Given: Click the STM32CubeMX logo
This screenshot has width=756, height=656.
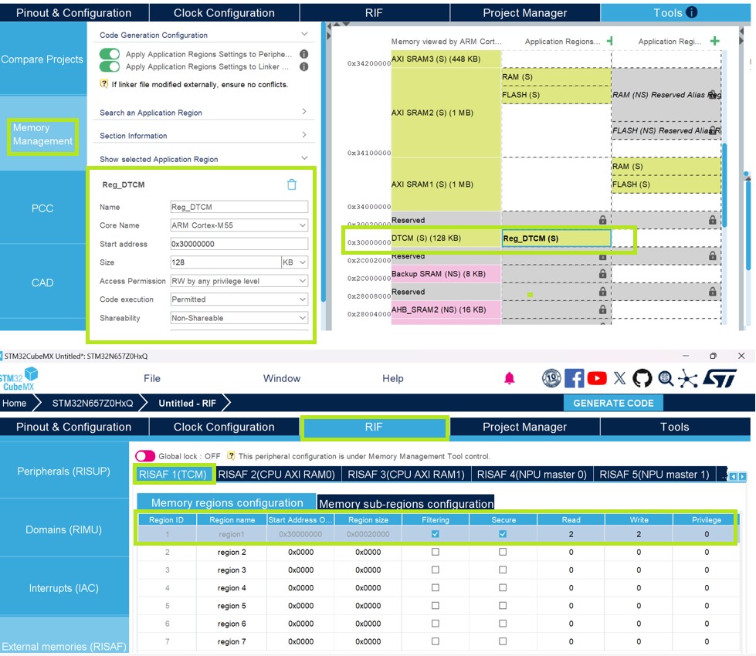Looking at the screenshot, I should click(19, 378).
